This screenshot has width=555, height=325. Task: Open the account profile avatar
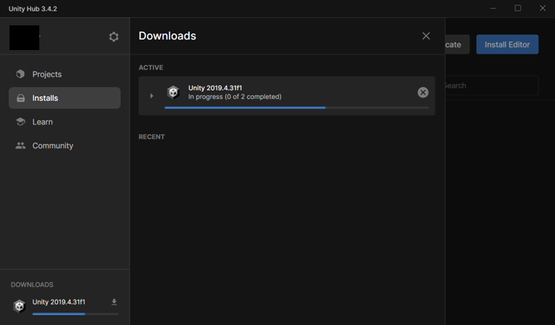[24, 37]
